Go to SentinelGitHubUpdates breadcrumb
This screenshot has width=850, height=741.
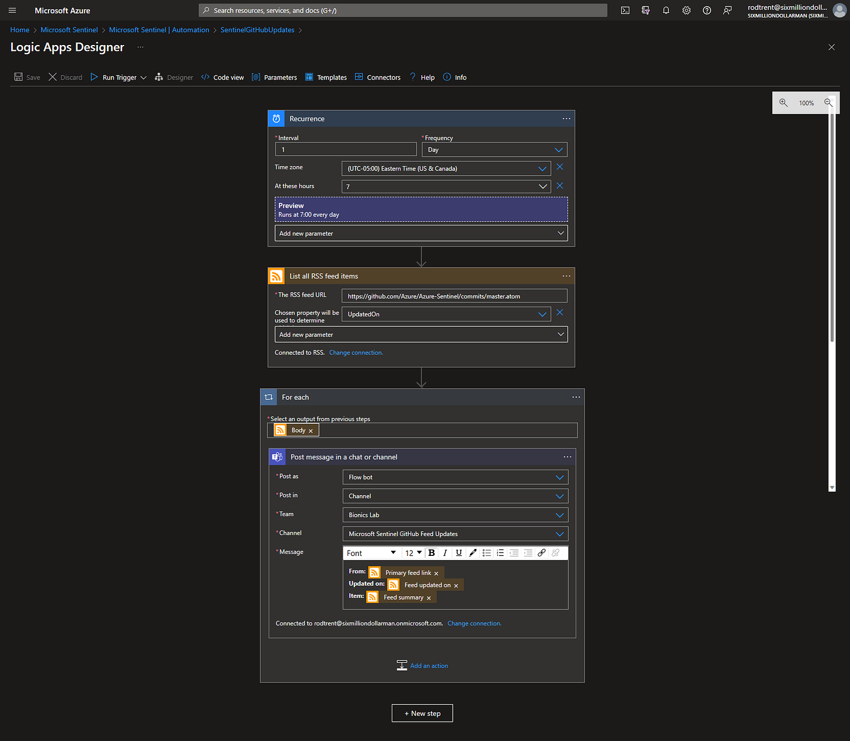click(x=257, y=30)
